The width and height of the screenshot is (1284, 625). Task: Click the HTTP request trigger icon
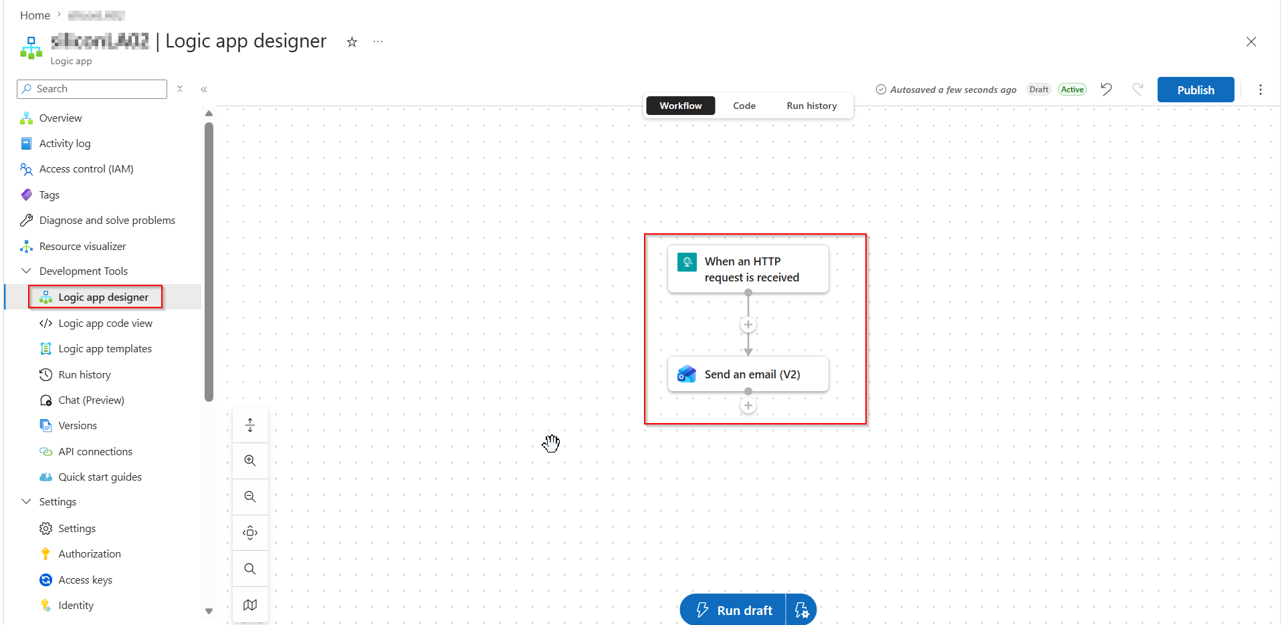687,262
